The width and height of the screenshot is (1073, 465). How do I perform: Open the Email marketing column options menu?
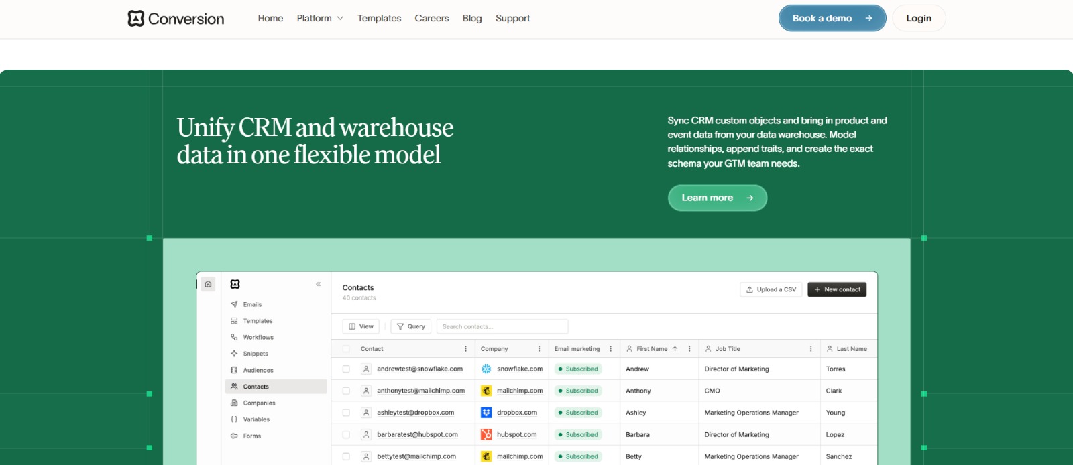(610, 349)
